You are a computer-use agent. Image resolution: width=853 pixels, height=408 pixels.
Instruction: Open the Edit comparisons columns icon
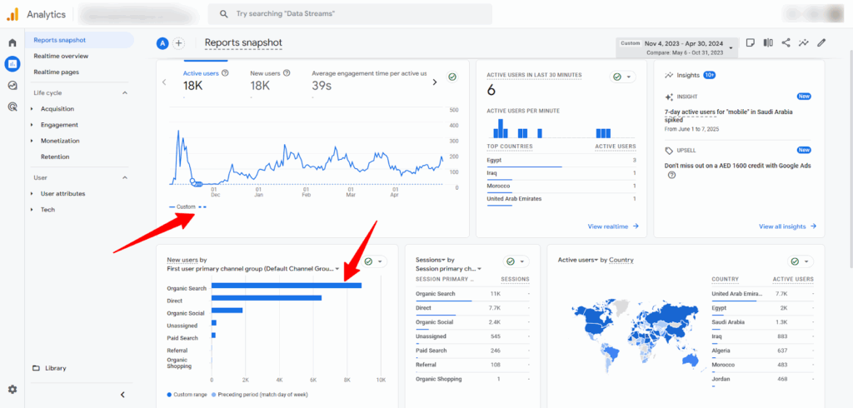point(767,42)
